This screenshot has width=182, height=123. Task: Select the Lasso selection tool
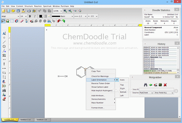pyautogui.click(x=3, y=21)
